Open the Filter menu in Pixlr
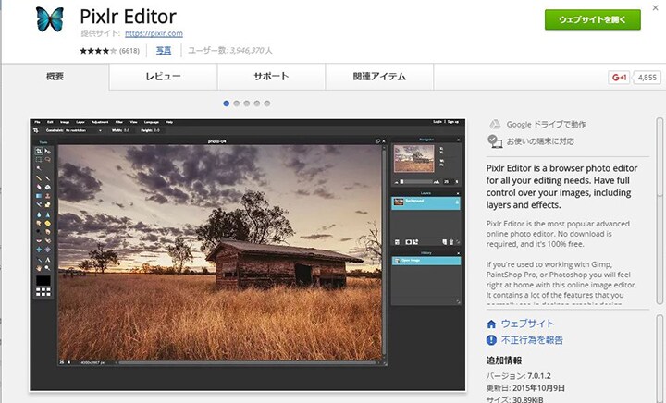Viewport: 666px width, 403px height. (x=119, y=122)
